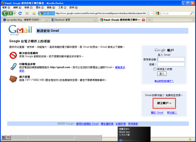Open the 檔案 (File) menu

(6, 7)
